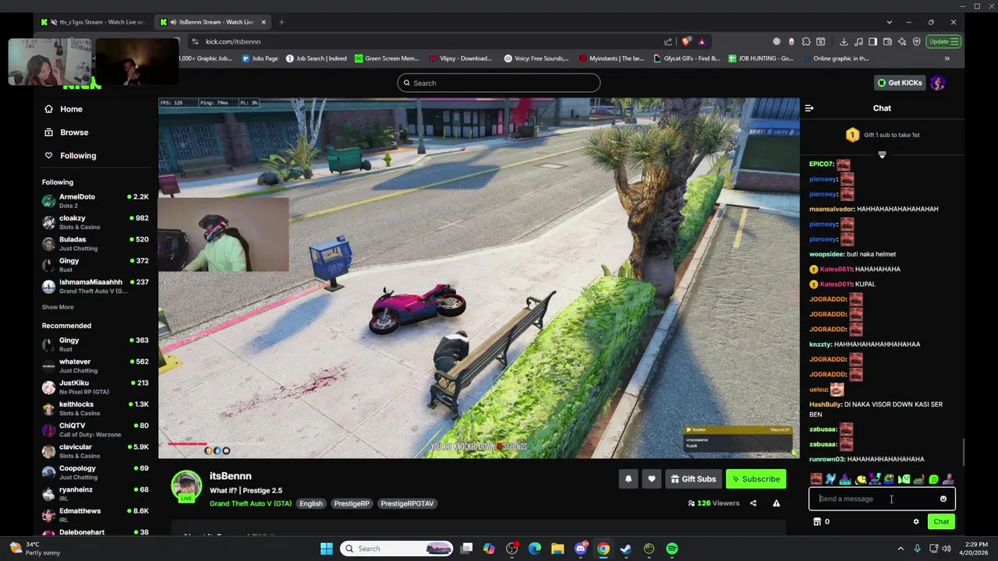Open the tab search dropdown arrow

[x=889, y=22]
